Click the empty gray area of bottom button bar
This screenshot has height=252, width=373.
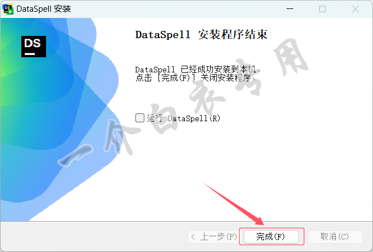pos(95,236)
